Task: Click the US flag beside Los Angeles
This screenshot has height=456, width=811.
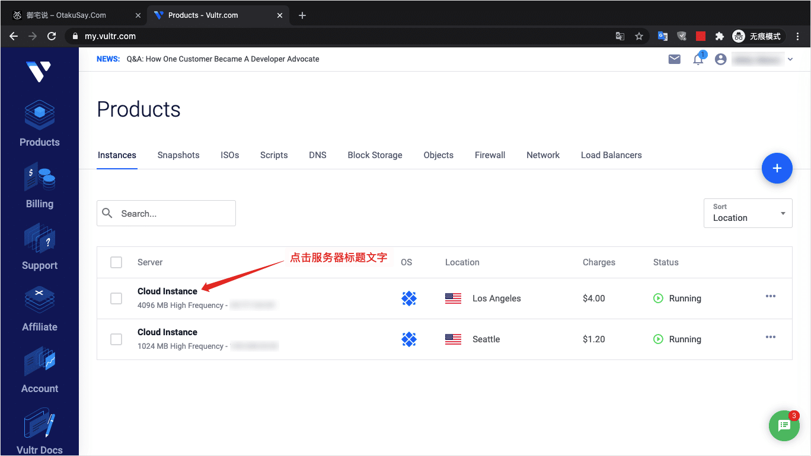Action: click(453, 298)
